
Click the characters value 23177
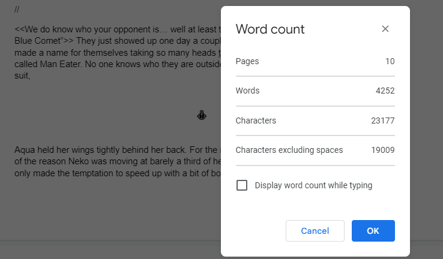(x=383, y=121)
